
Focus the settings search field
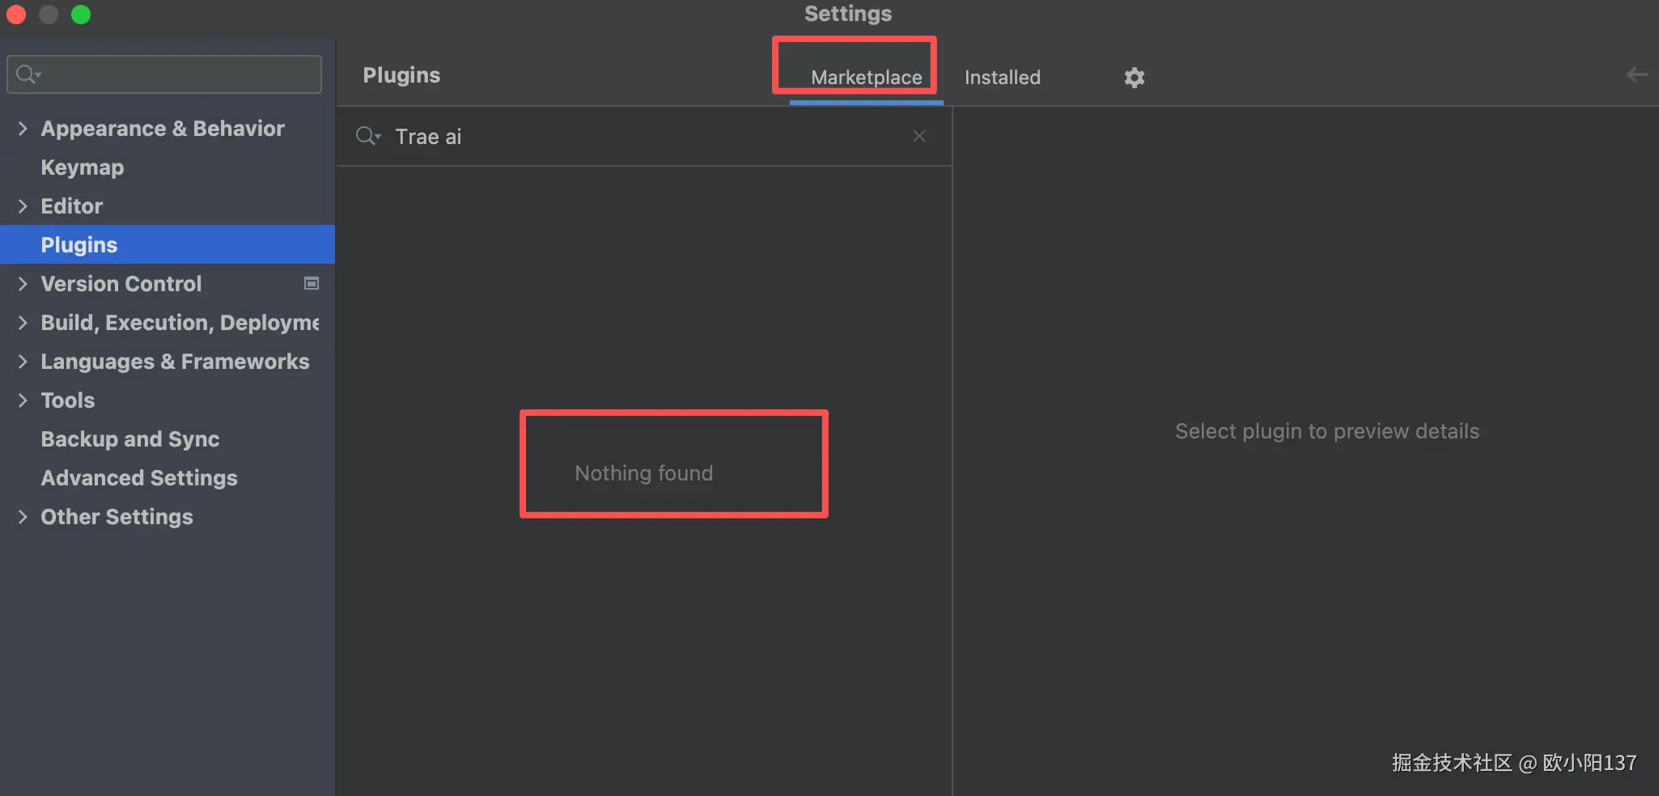[x=178, y=74]
